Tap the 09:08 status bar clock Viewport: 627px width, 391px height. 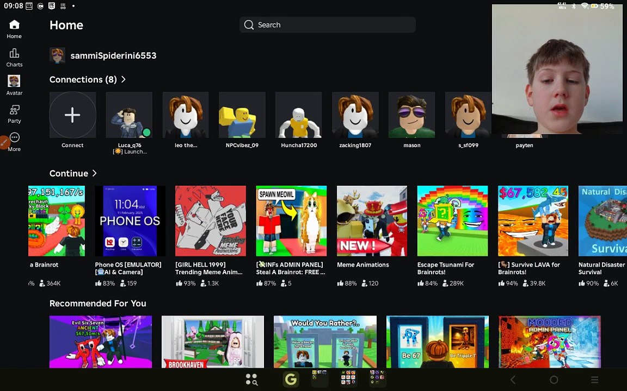[x=14, y=6]
